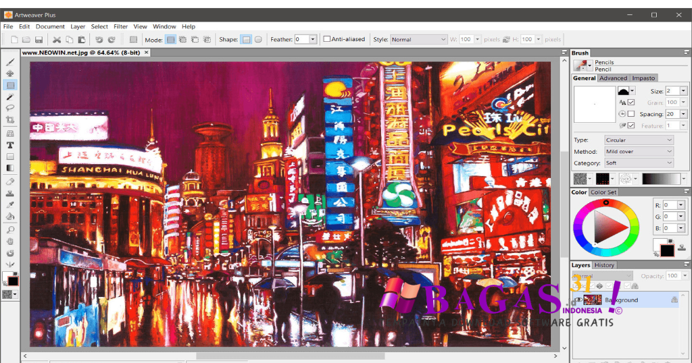Open the Feather value dropdown
The image size is (692, 363).
pos(313,39)
